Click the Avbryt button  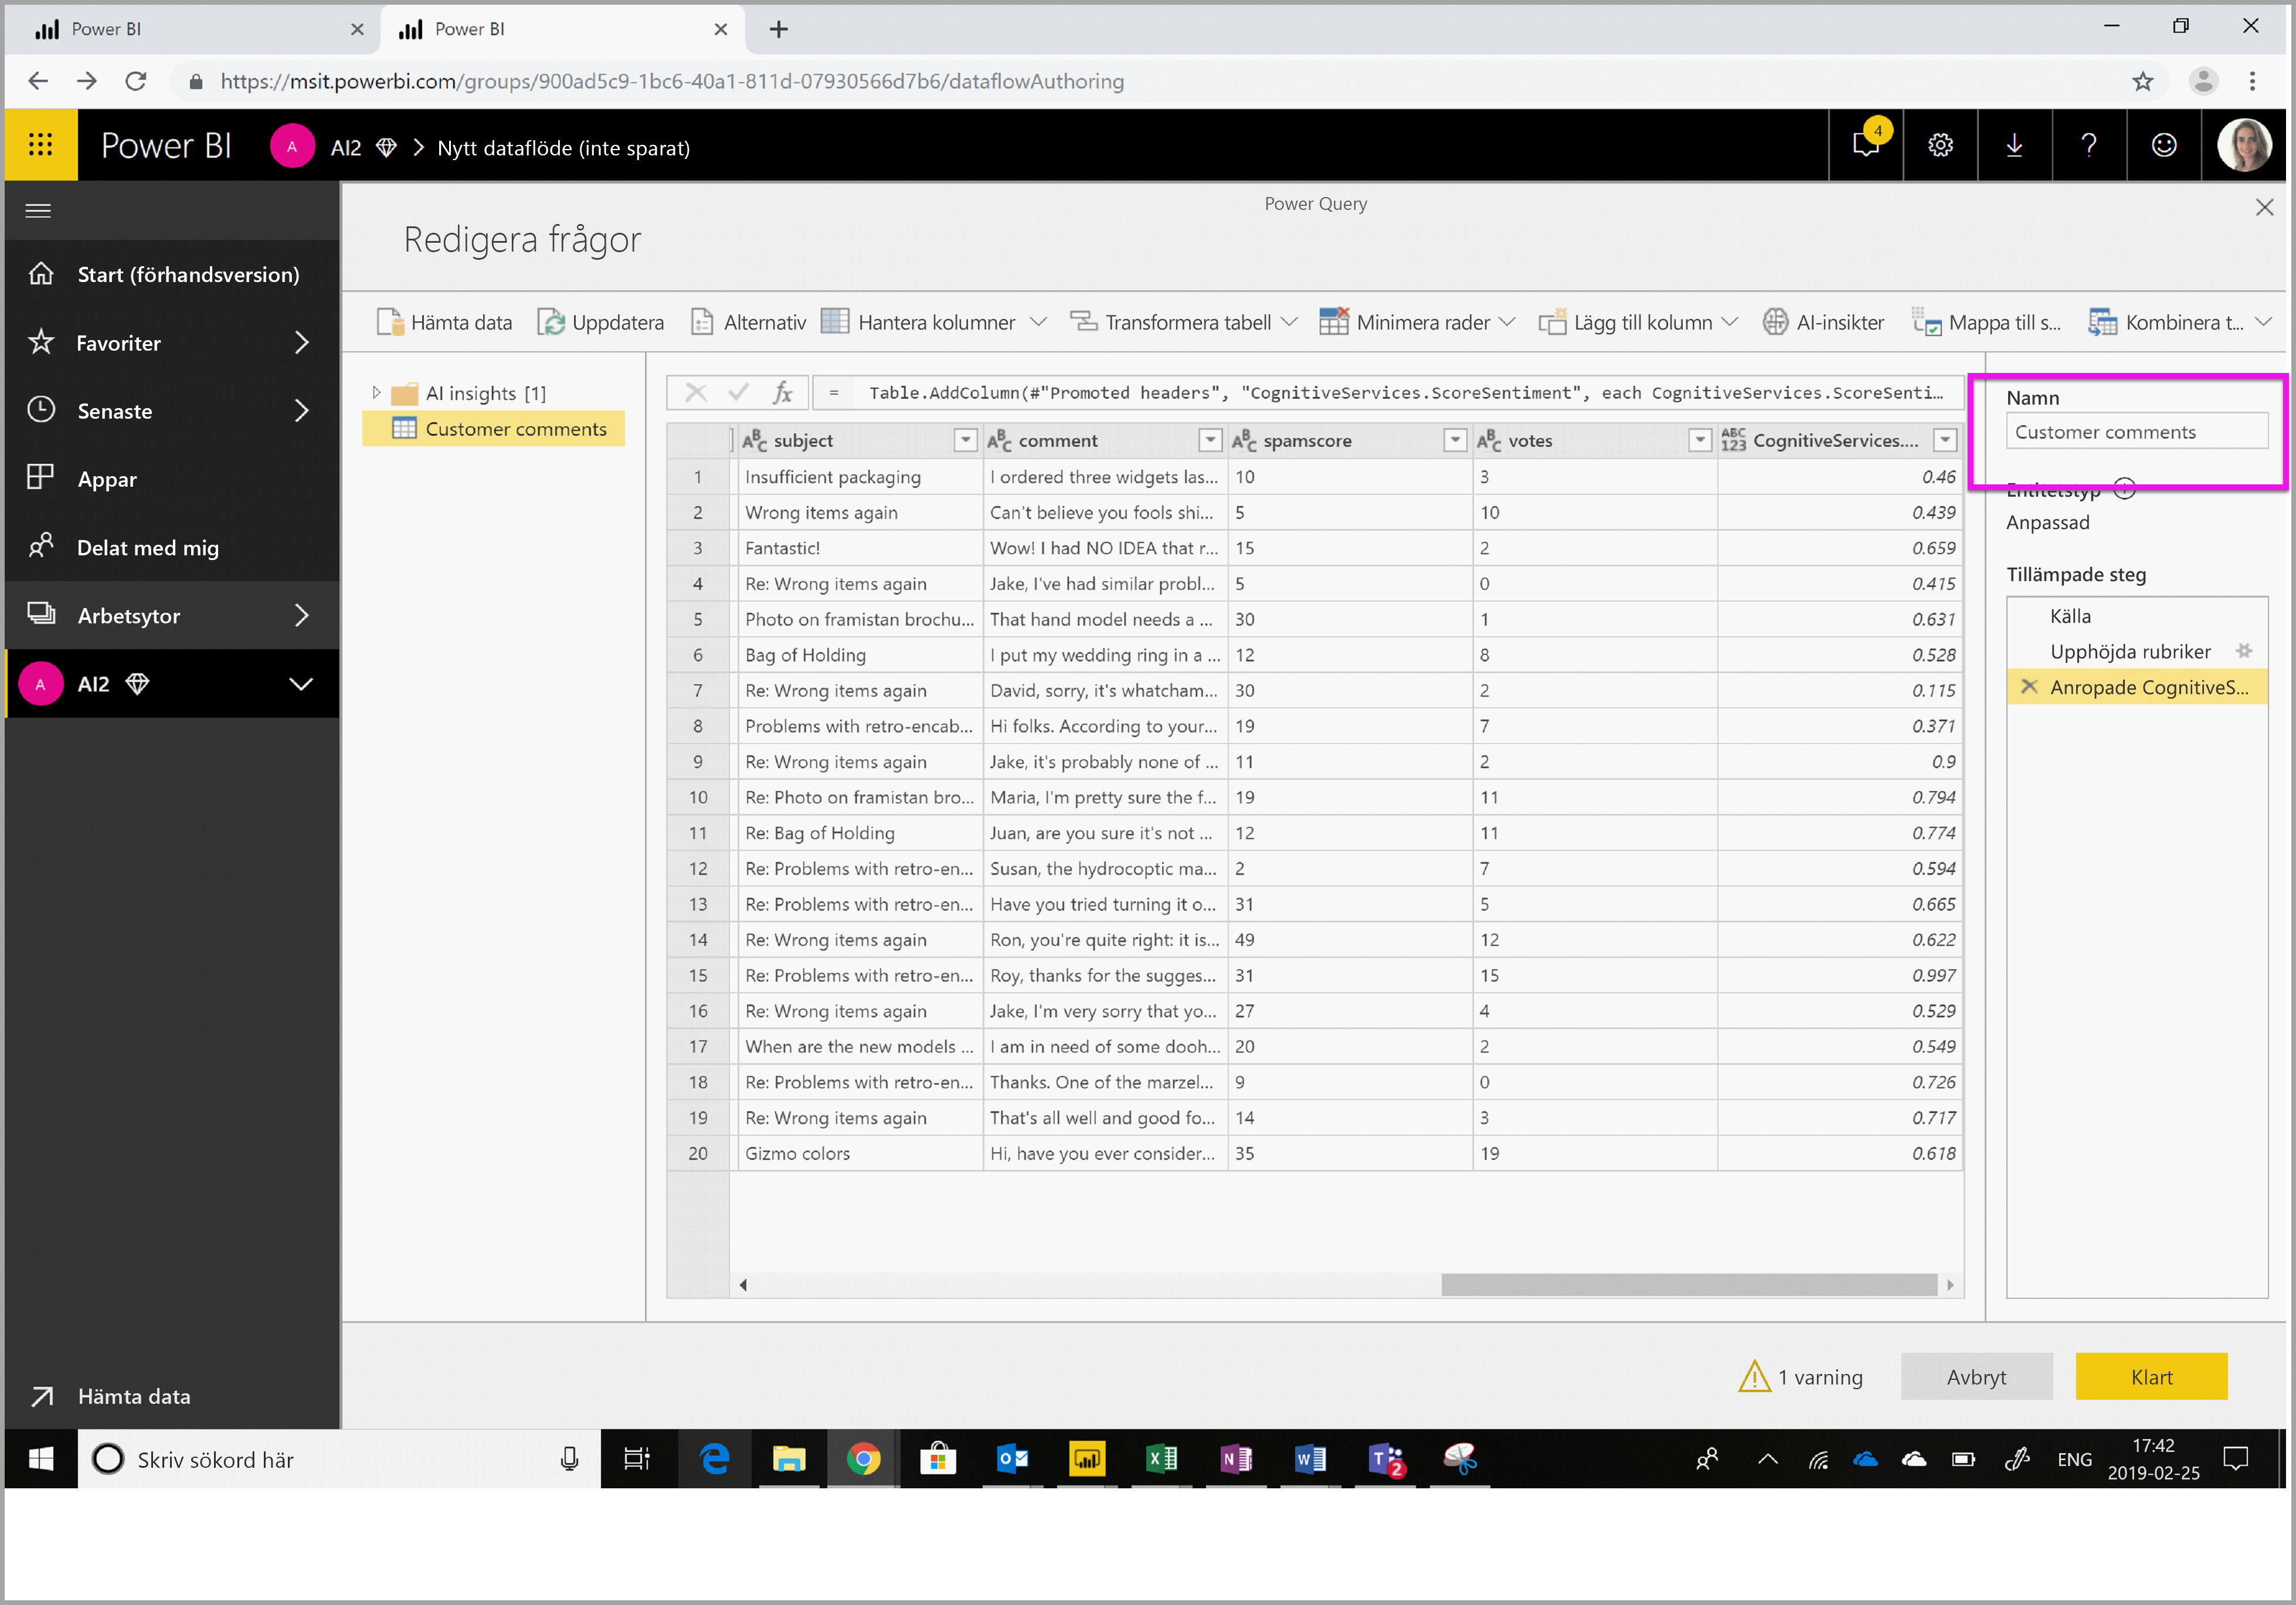1976,1377
